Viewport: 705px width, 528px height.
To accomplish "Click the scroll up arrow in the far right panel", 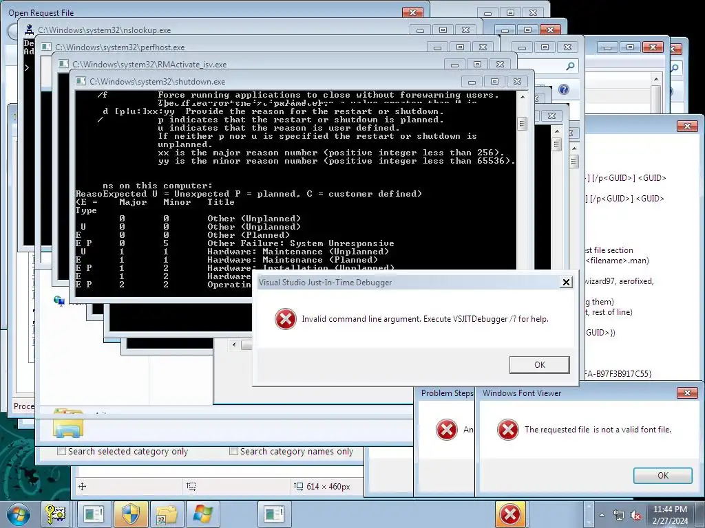I will [x=656, y=79].
